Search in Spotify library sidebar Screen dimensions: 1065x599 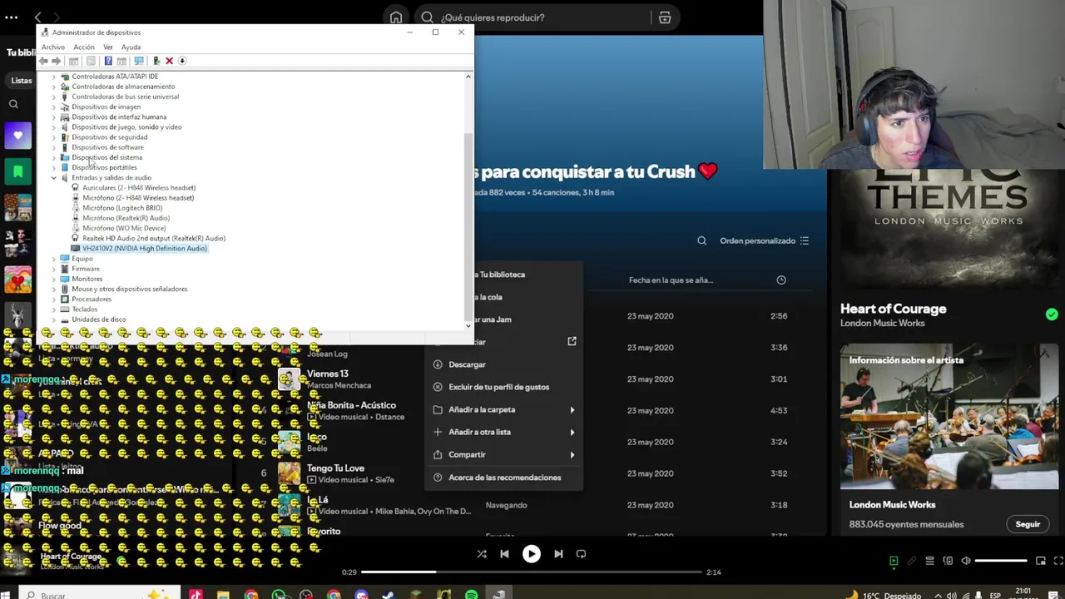13,104
